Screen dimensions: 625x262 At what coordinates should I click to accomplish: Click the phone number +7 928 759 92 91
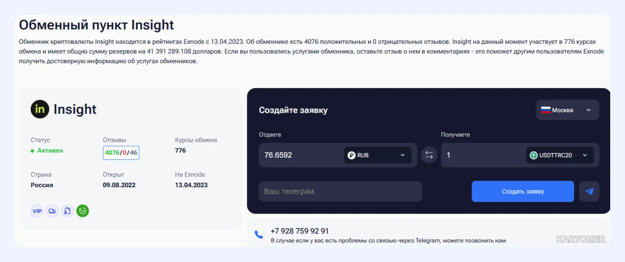300,231
